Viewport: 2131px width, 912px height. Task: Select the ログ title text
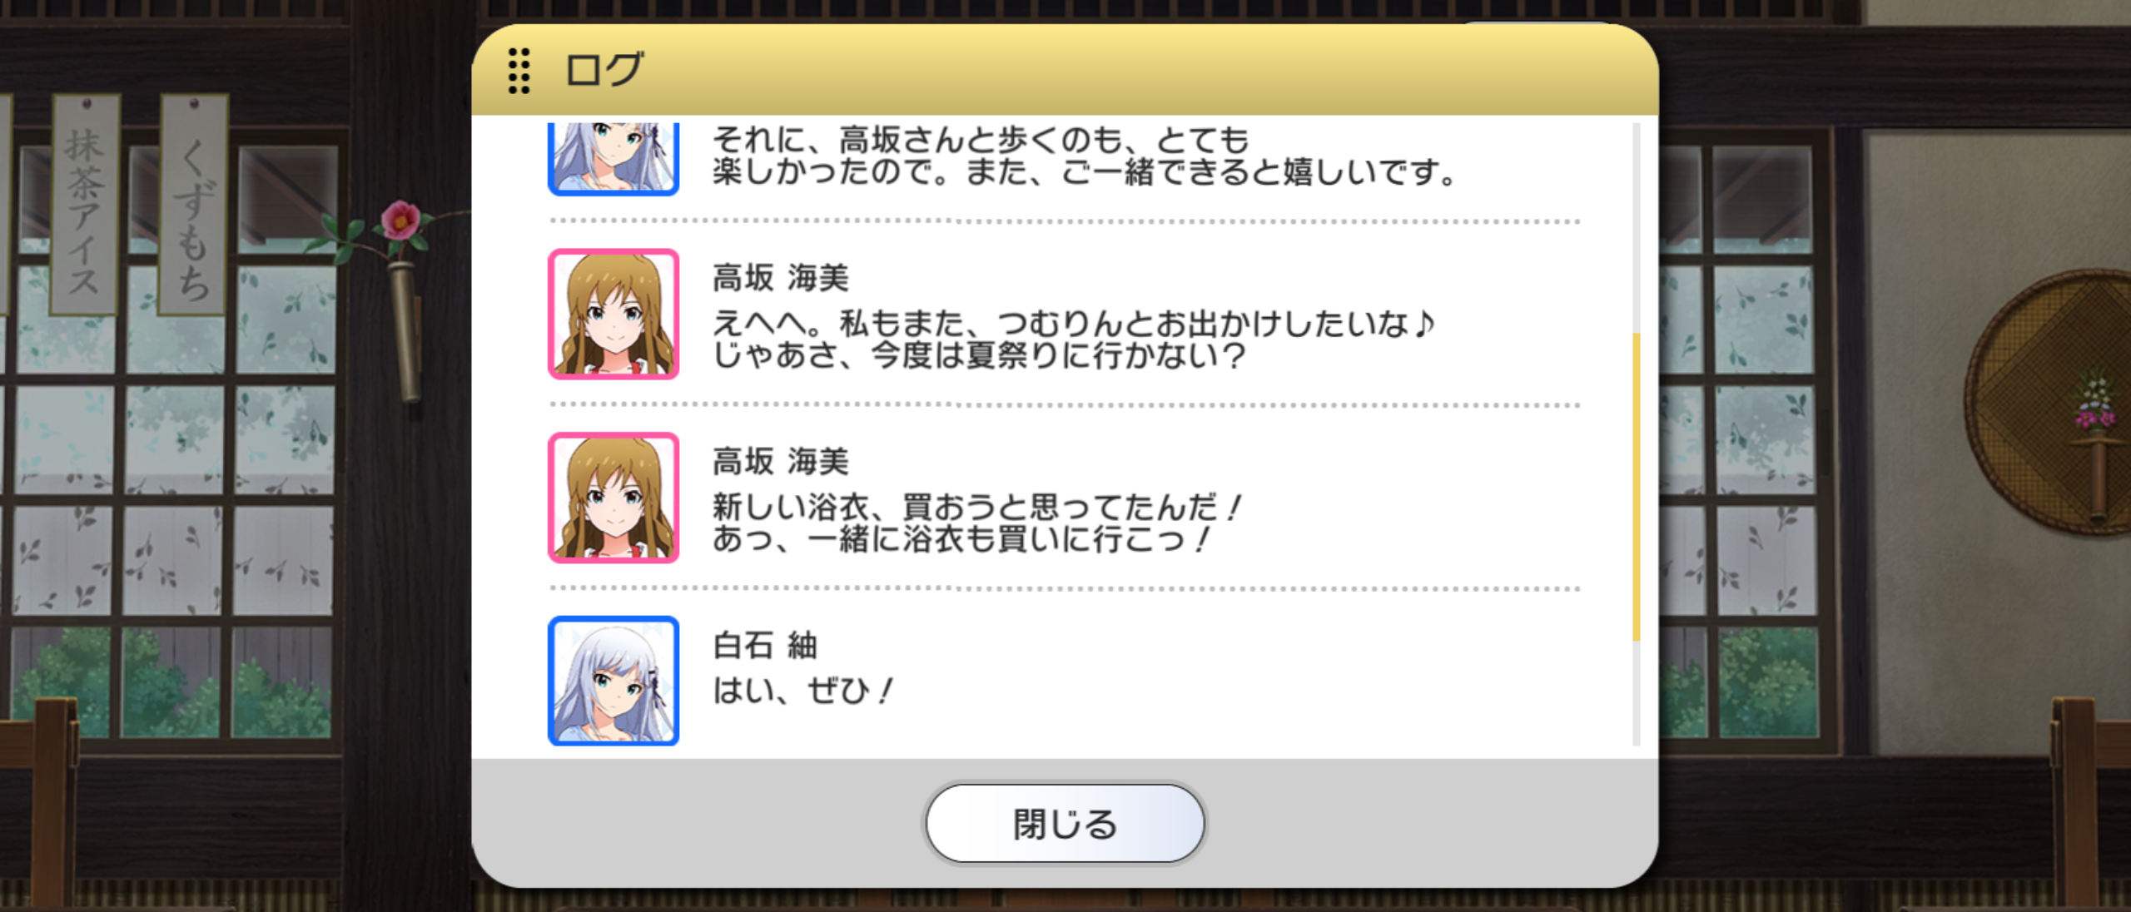coord(604,70)
